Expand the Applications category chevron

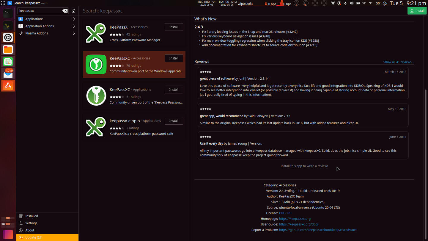tap(74, 19)
